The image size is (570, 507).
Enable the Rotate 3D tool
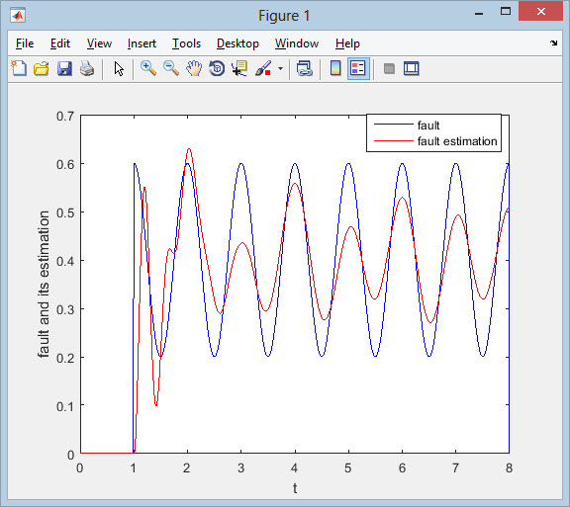click(217, 68)
